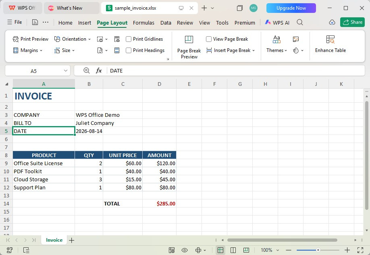Click the zoom slider handle
The width and height of the screenshot is (370, 255).
coord(318,250)
